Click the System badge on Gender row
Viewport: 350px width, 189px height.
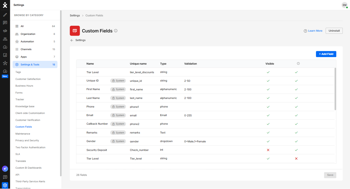click(x=118, y=141)
